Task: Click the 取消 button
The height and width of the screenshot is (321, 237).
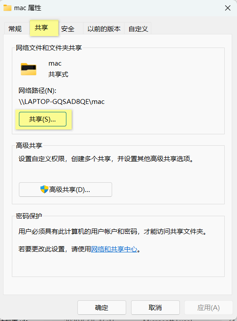Action: [155, 307]
